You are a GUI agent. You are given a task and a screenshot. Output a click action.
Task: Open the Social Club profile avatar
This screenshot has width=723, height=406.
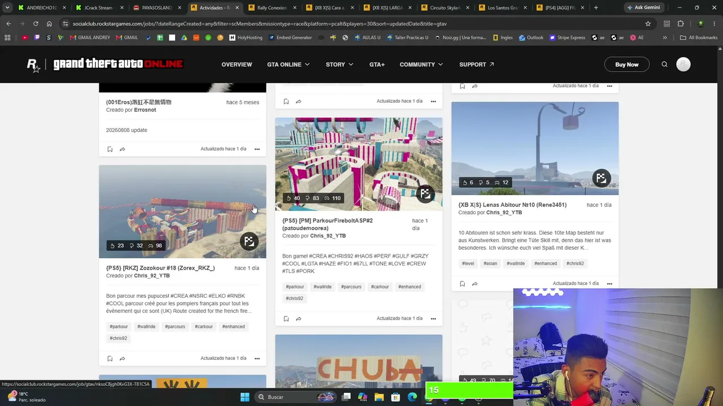click(683, 64)
